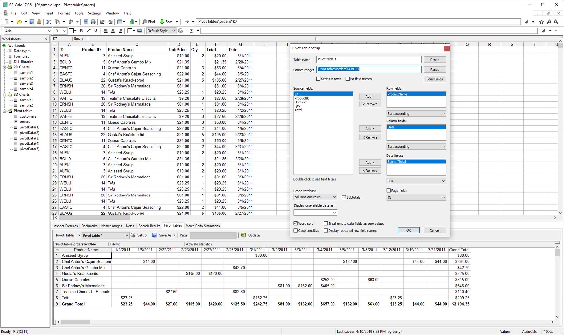Click the pivot table horizontal scrollbar thumb

coord(76,322)
